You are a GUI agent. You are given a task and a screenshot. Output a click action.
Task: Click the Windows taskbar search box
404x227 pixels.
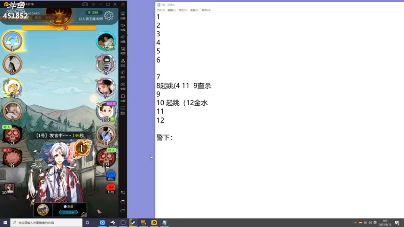tap(46, 223)
